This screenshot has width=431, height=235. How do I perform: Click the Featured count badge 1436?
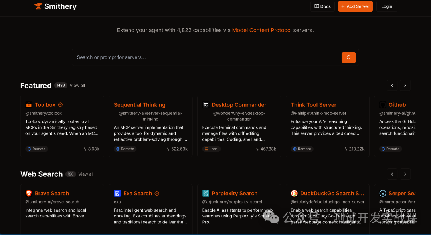(61, 86)
